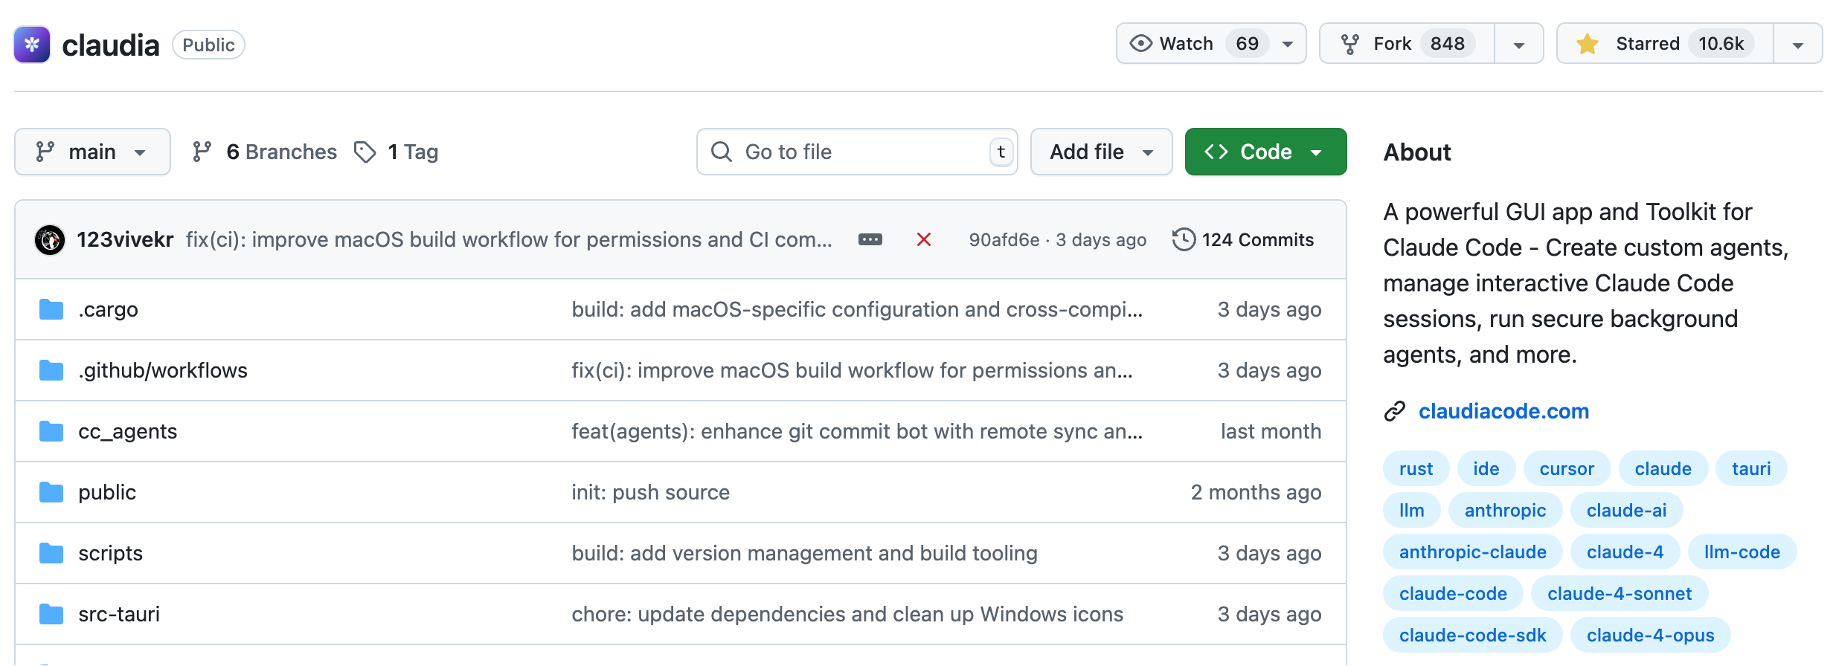
Task: Open commit 90afd6e
Action: 1004,239
